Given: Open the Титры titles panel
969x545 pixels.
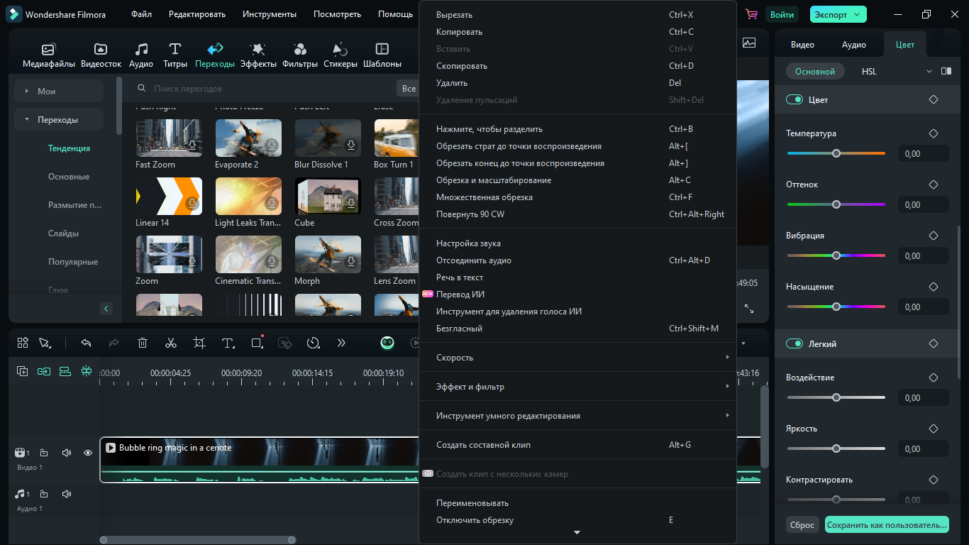Looking at the screenshot, I should click(175, 55).
